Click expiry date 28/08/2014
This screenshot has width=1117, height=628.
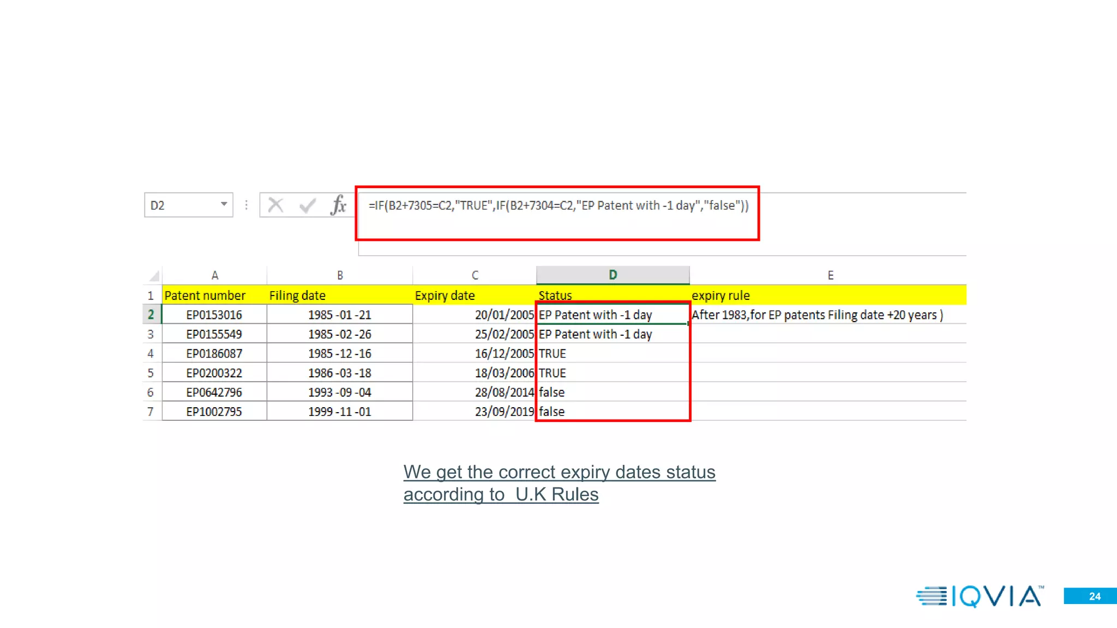click(x=475, y=392)
